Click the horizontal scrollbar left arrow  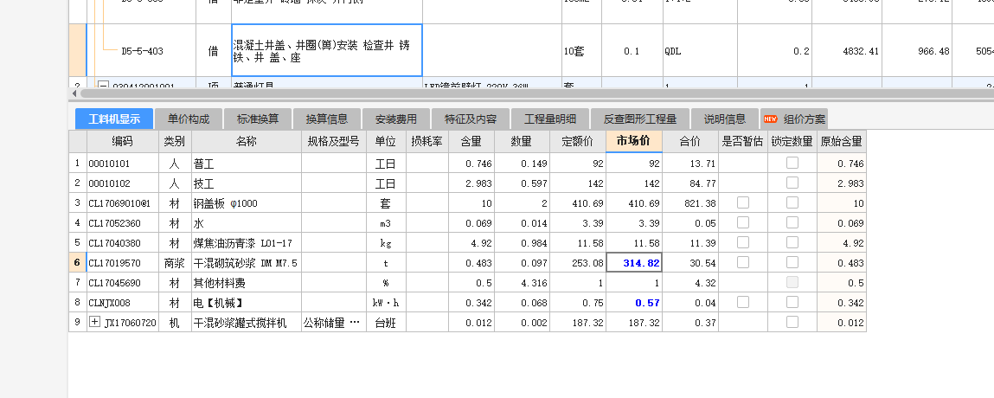74,93
